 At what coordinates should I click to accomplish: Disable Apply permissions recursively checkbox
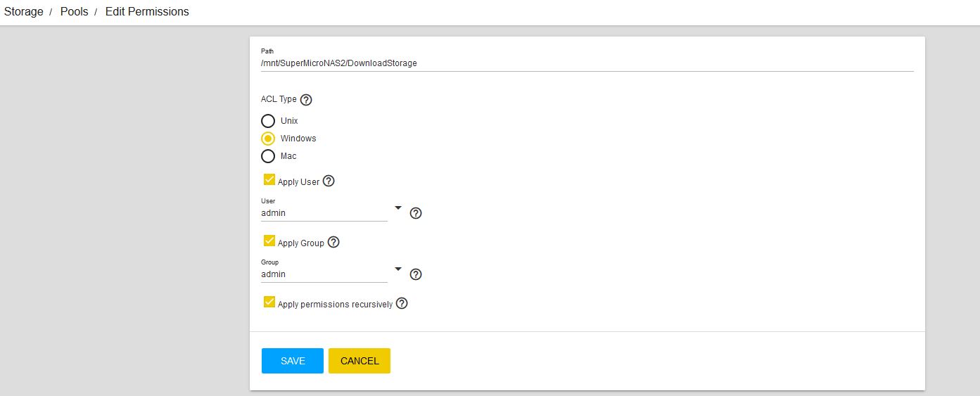click(269, 302)
